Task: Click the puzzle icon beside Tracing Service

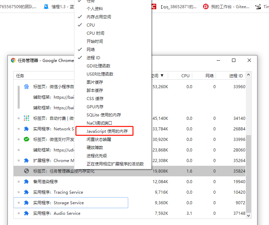Action: coord(26,192)
